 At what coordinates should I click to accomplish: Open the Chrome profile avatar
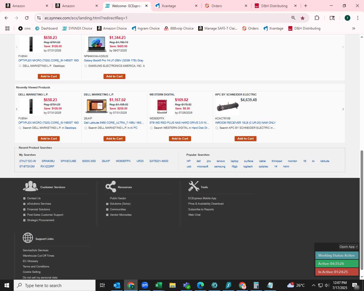[x=348, y=18]
